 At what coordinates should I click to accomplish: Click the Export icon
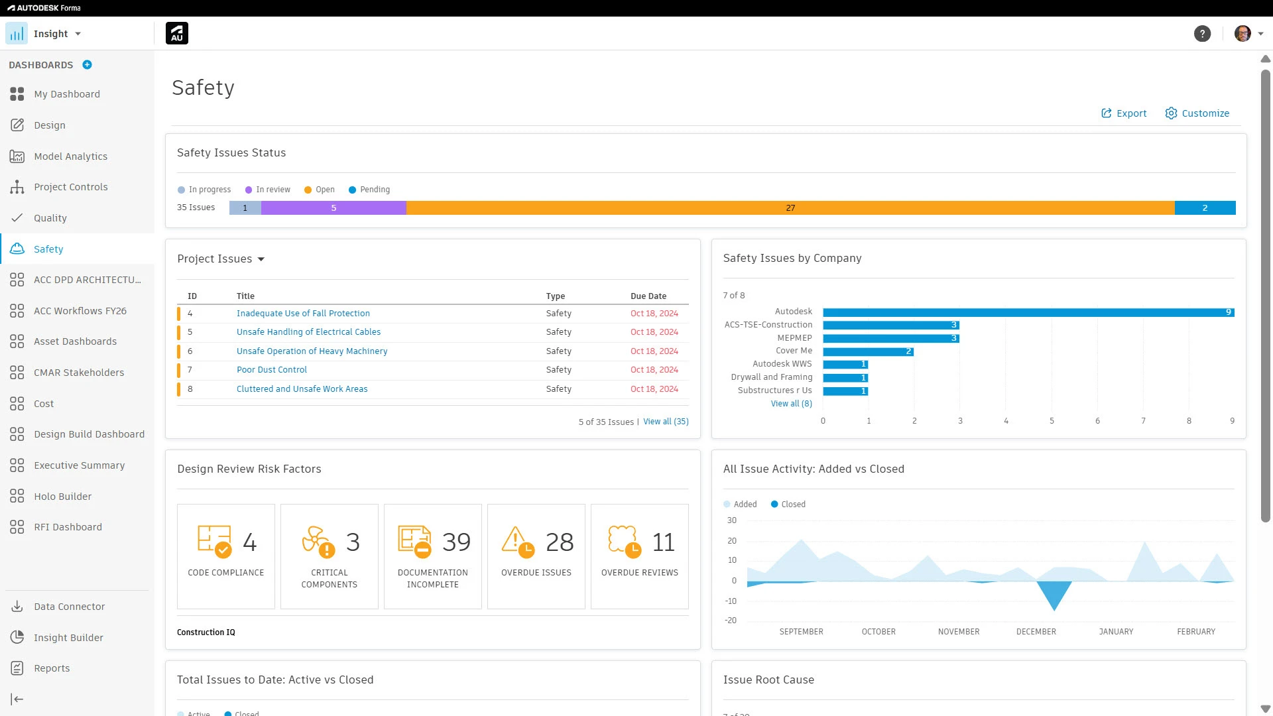(1106, 113)
